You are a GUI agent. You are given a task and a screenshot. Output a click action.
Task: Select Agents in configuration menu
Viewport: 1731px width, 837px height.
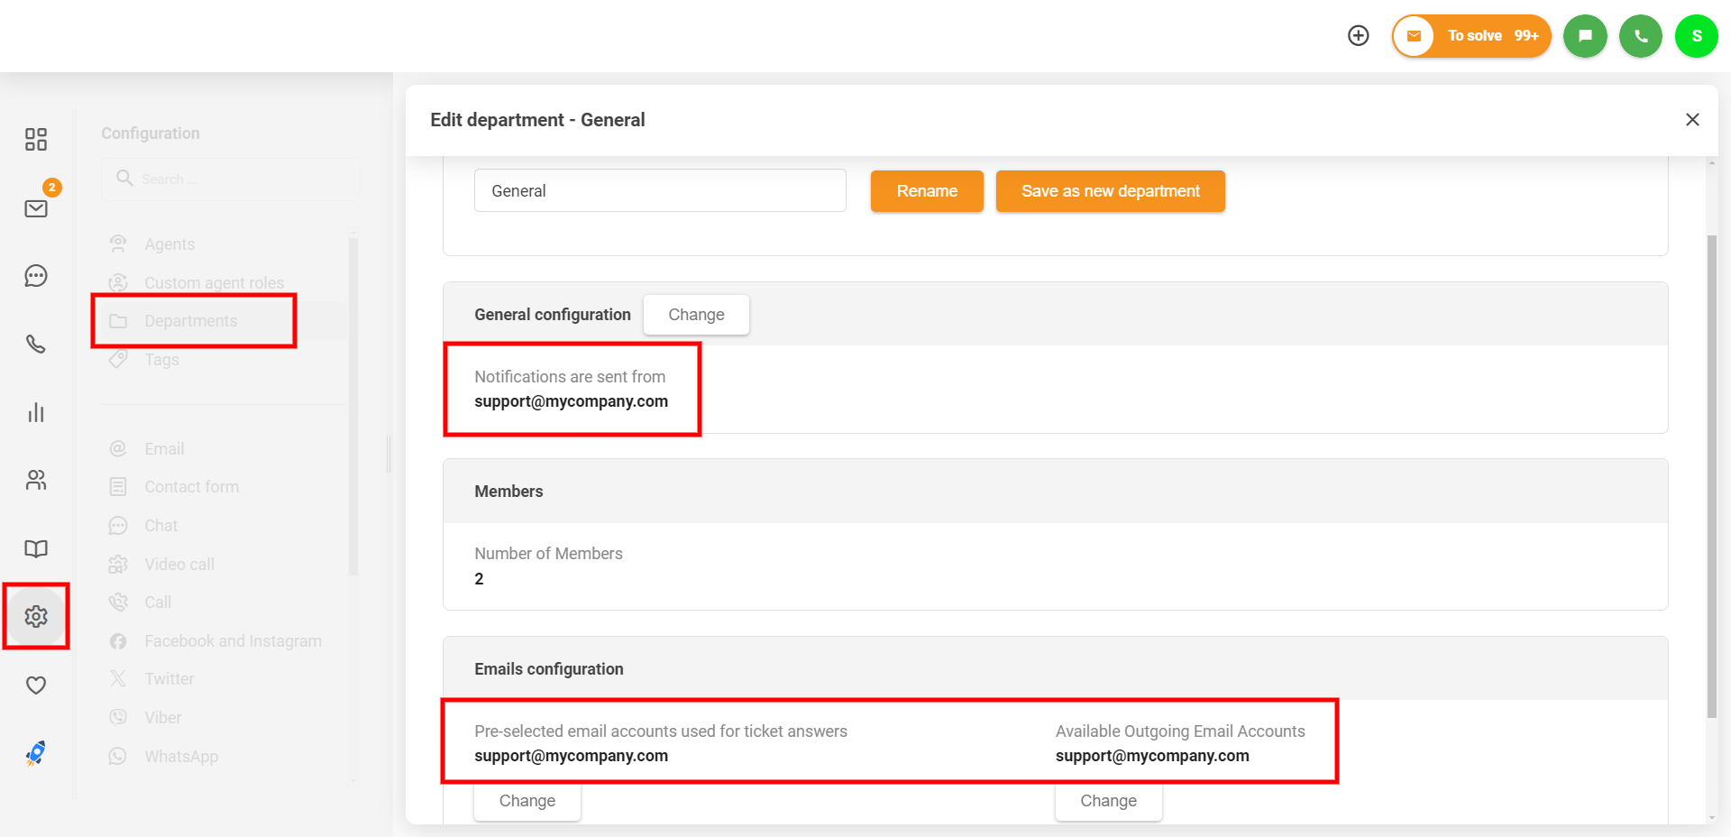tap(169, 244)
